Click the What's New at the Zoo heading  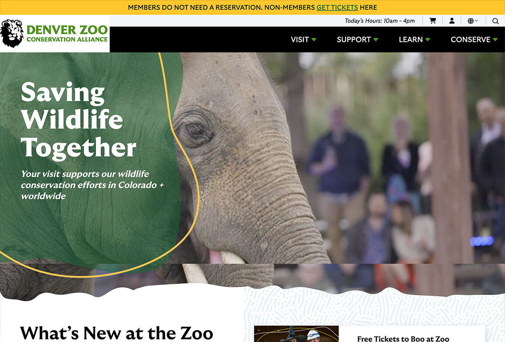[117, 332]
